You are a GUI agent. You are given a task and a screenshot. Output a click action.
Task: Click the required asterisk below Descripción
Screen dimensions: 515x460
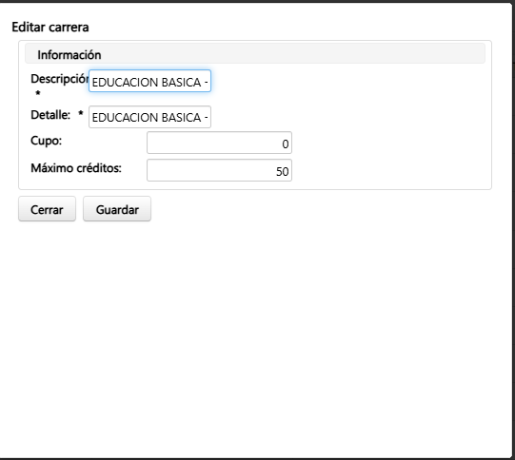[x=38, y=93]
